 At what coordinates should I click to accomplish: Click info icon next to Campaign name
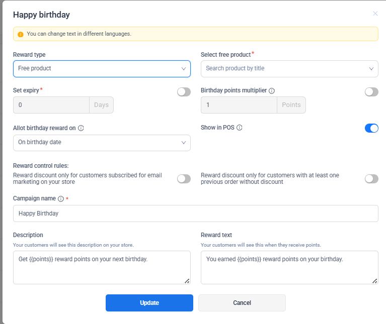(61, 199)
